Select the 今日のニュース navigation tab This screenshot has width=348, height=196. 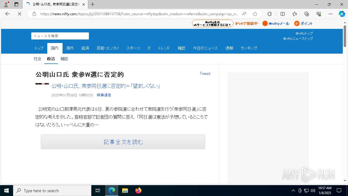pos(205,48)
